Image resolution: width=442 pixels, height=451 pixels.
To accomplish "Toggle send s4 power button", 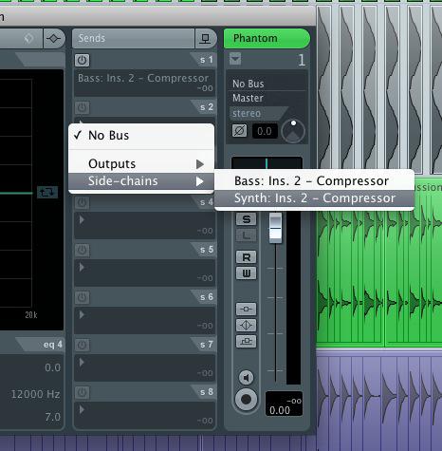I will [82, 202].
